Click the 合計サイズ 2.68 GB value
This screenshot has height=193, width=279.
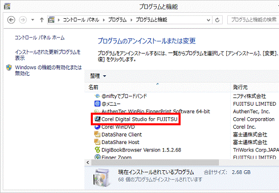click(241, 172)
